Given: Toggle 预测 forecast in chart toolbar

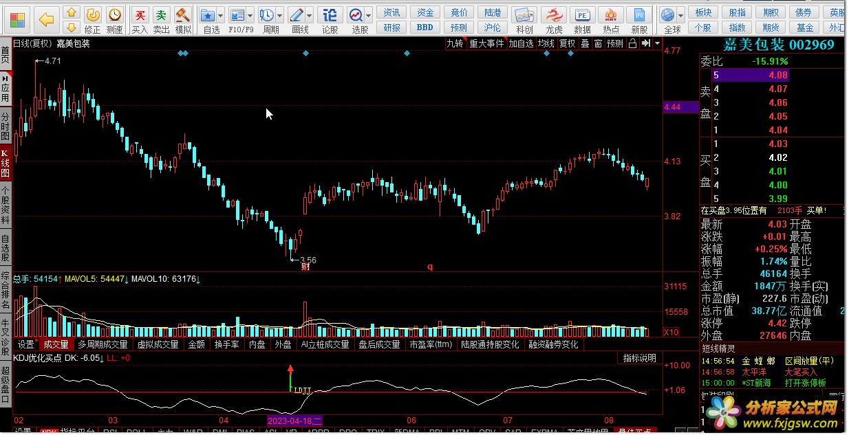Looking at the screenshot, I should click(615, 43).
